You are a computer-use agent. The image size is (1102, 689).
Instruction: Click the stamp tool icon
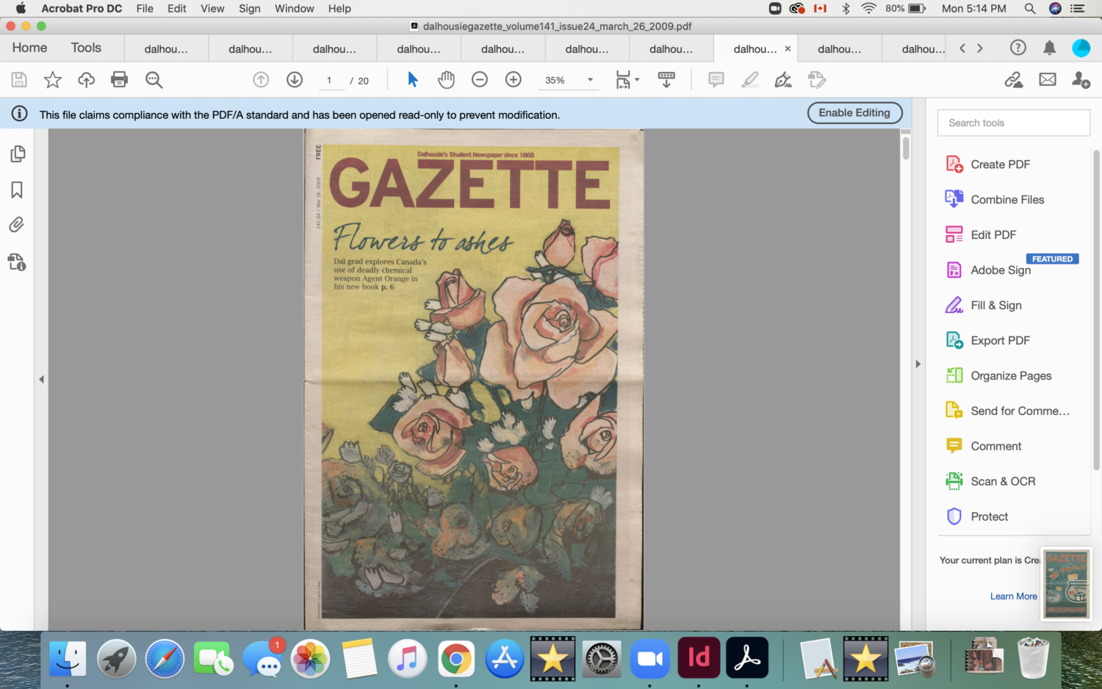pos(817,79)
